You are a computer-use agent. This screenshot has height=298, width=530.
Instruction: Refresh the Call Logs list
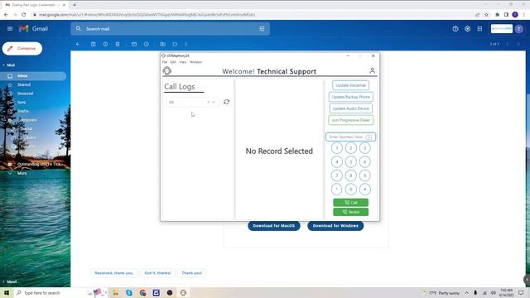click(x=226, y=102)
